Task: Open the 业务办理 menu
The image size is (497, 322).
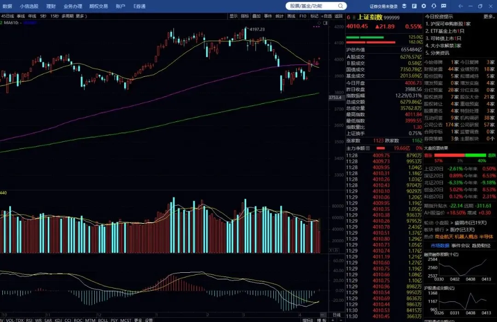Action: point(73,6)
